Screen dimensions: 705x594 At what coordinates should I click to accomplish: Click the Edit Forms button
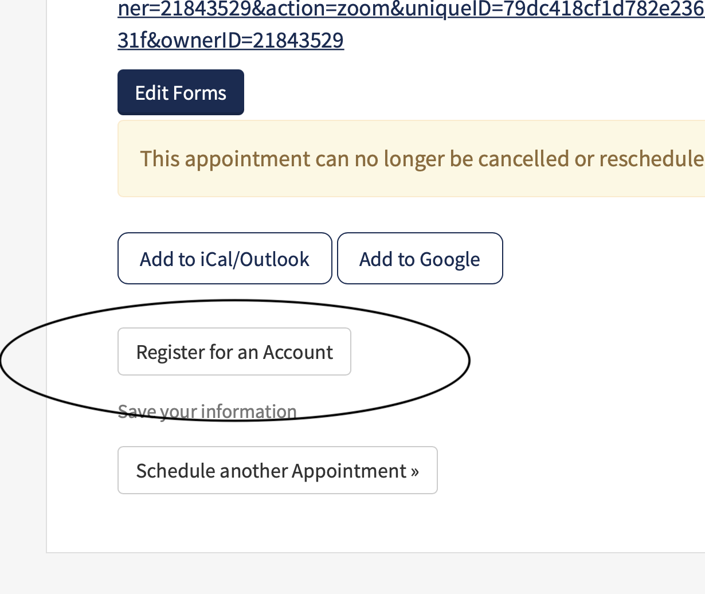[181, 93]
